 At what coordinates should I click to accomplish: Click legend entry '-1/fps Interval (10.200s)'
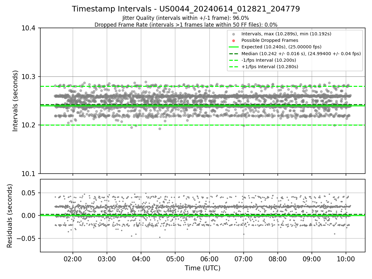click(x=269, y=60)
